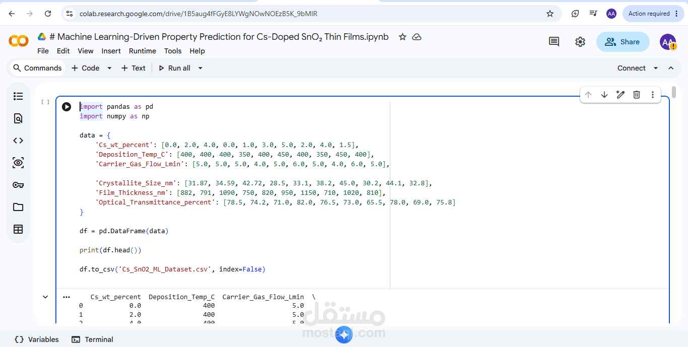
Task: Open the Secrets key icon
Action: pos(18,185)
